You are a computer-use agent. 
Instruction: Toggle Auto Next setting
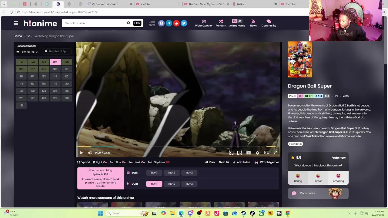point(136,162)
